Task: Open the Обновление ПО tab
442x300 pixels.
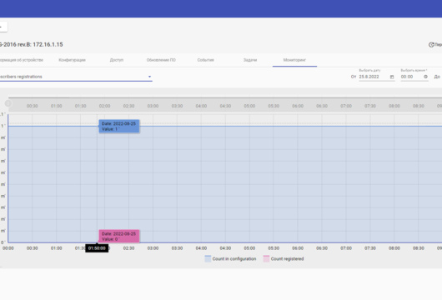Action: (x=161, y=60)
